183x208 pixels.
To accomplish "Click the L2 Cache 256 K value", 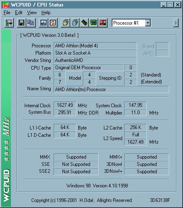I will pos(136,127).
